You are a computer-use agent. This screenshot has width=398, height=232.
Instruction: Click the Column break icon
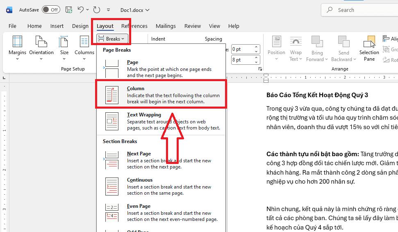112,95
